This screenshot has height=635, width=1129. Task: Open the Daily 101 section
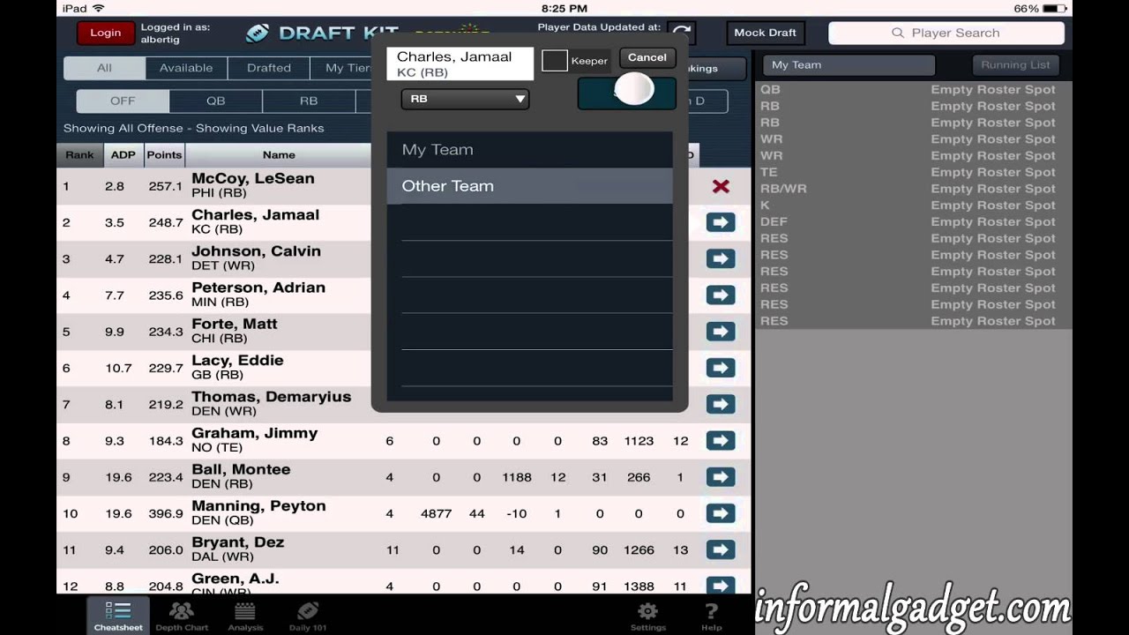coord(308,616)
